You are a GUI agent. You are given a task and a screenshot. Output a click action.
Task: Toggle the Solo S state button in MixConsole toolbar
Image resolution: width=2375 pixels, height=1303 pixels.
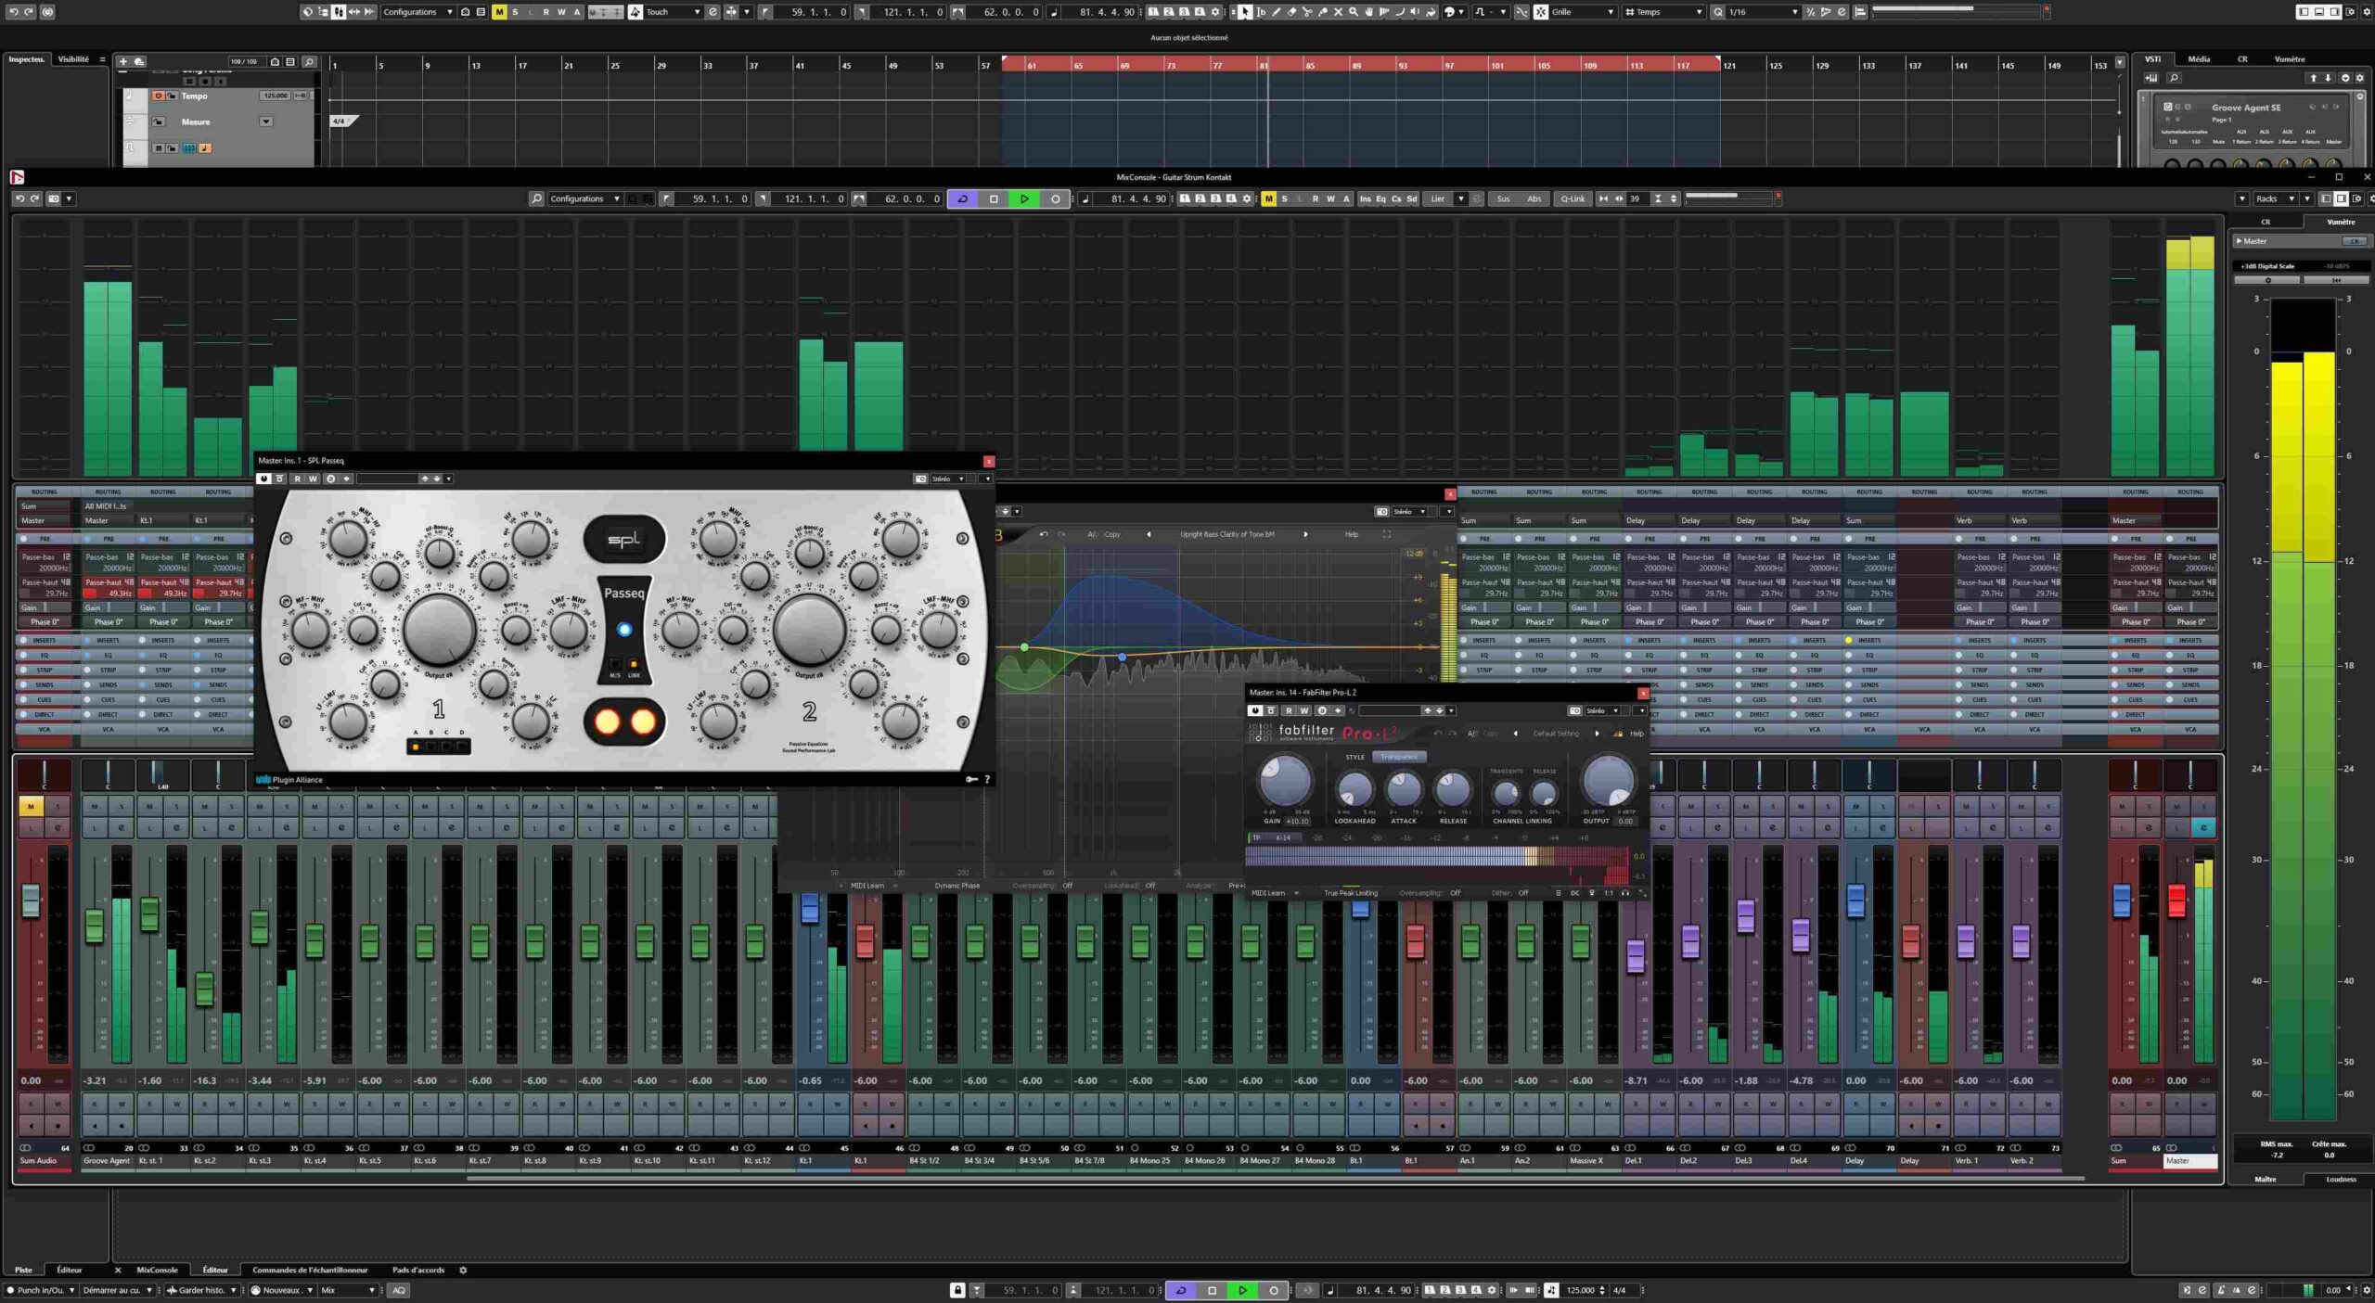coord(1284,198)
